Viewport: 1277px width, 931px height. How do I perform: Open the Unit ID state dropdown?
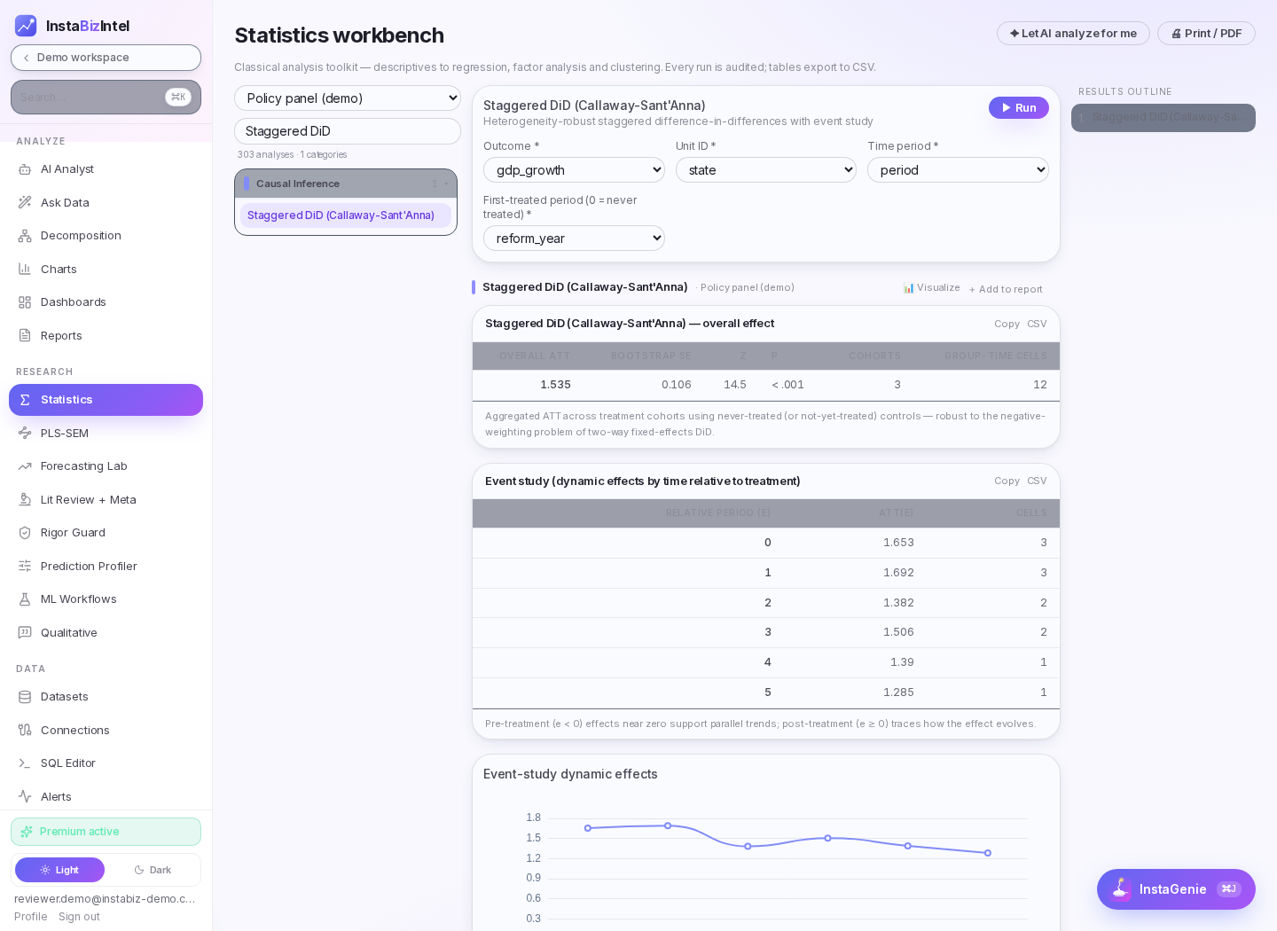coord(766,170)
